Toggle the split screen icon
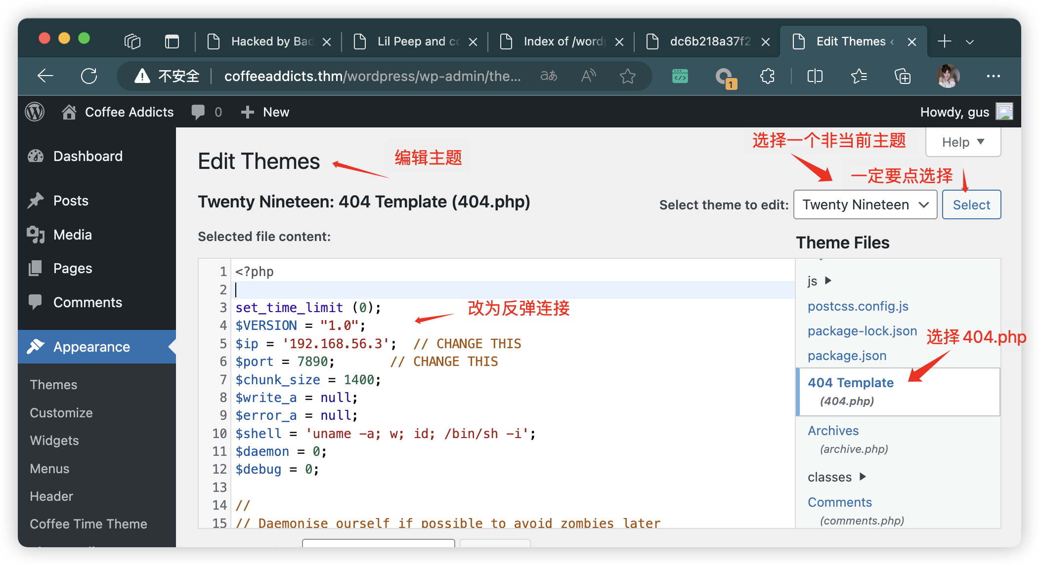This screenshot has width=1039, height=565. 815,76
